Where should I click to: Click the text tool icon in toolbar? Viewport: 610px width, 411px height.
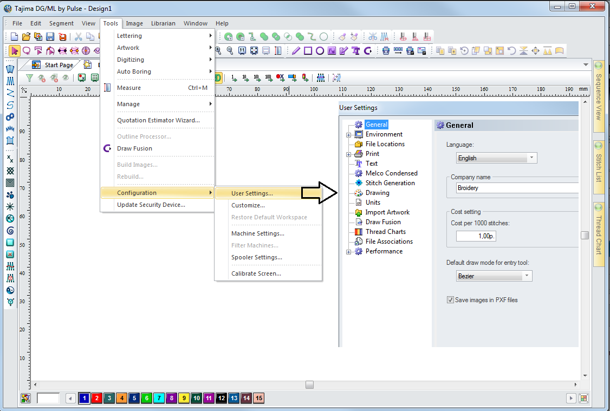point(356,51)
